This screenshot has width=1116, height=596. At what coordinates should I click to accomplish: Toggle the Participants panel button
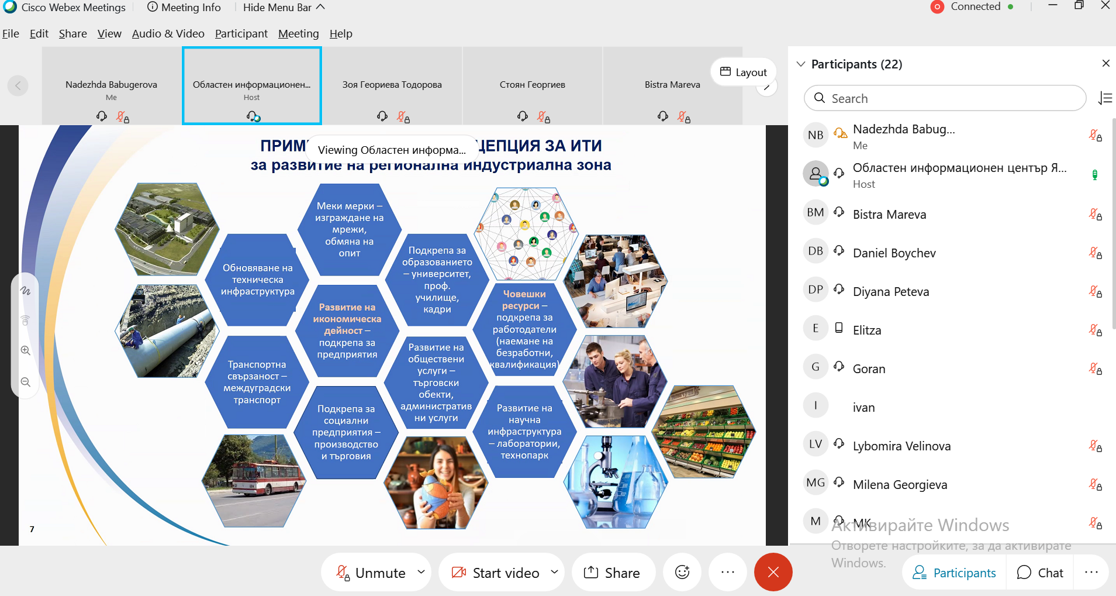click(x=954, y=573)
